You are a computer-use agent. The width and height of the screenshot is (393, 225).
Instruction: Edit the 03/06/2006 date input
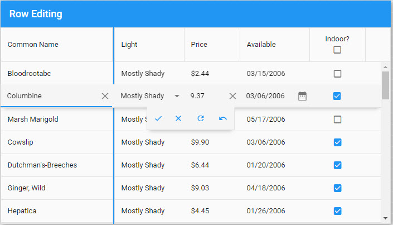265,96
